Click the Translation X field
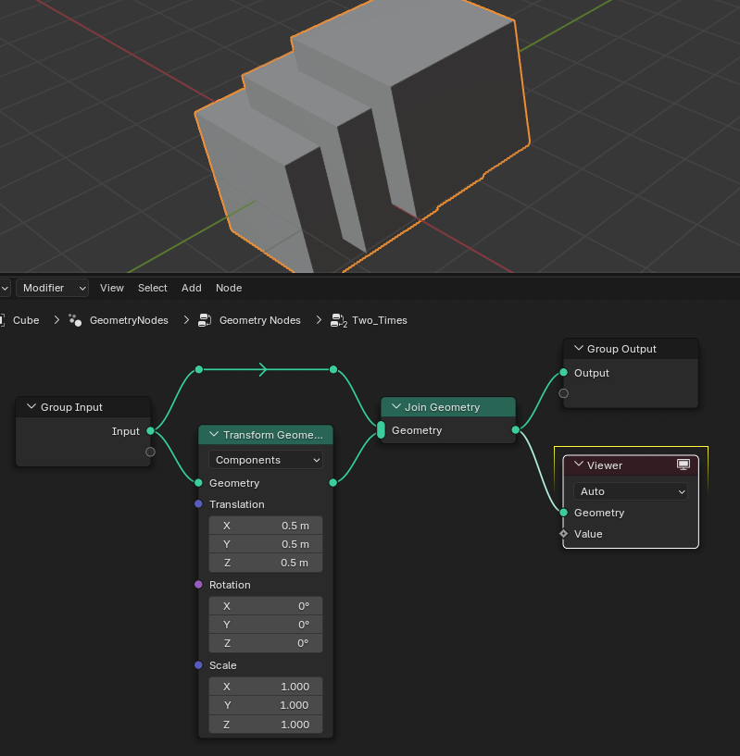Viewport: 740px width, 756px height. click(266, 526)
